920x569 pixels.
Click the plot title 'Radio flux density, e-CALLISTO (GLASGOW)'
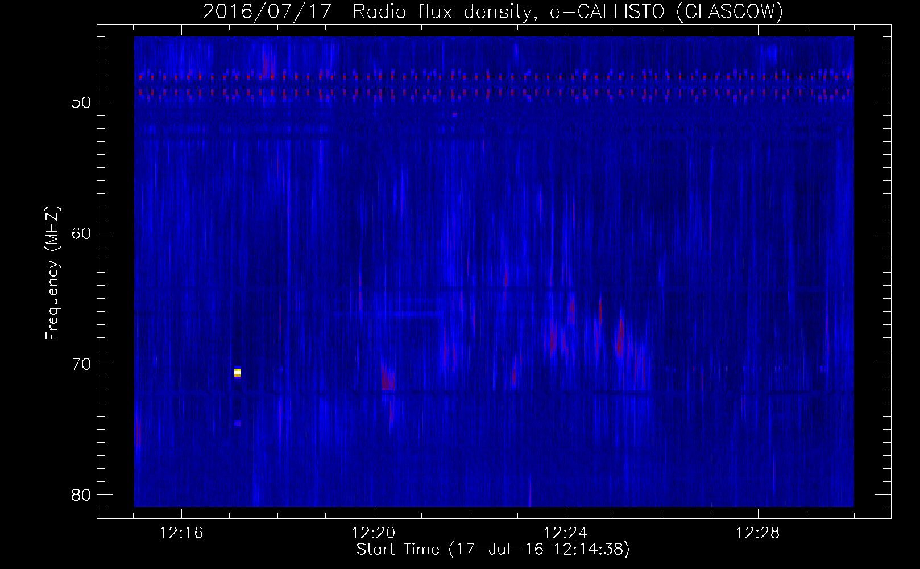point(568,11)
